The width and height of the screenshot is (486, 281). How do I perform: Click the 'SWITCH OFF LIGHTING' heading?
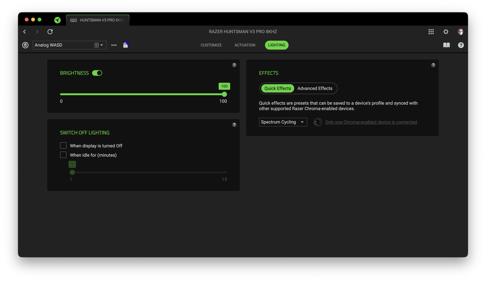coord(85,133)
